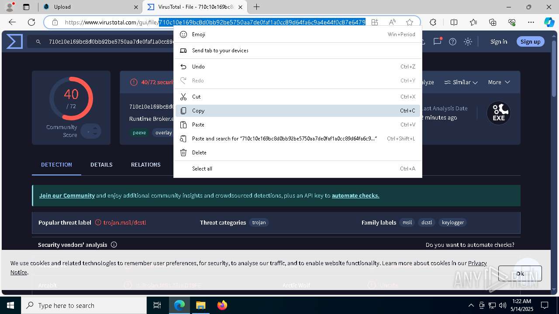Click the peexe tag

(x=139, y=133)
